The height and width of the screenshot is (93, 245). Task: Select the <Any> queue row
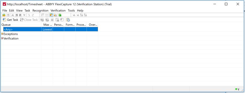(51, 29)
